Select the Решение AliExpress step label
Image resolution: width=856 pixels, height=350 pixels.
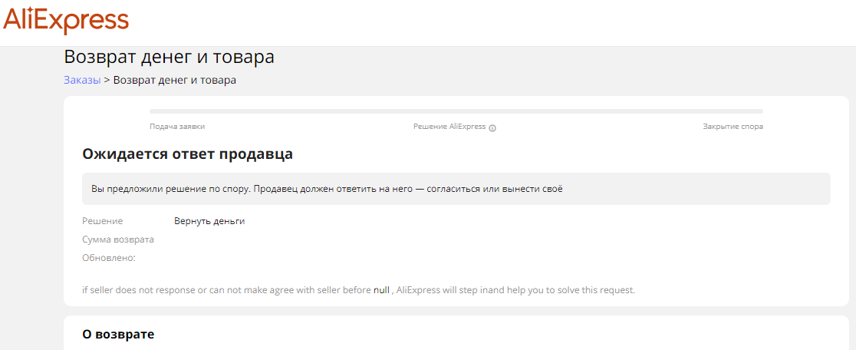(449, 127)
